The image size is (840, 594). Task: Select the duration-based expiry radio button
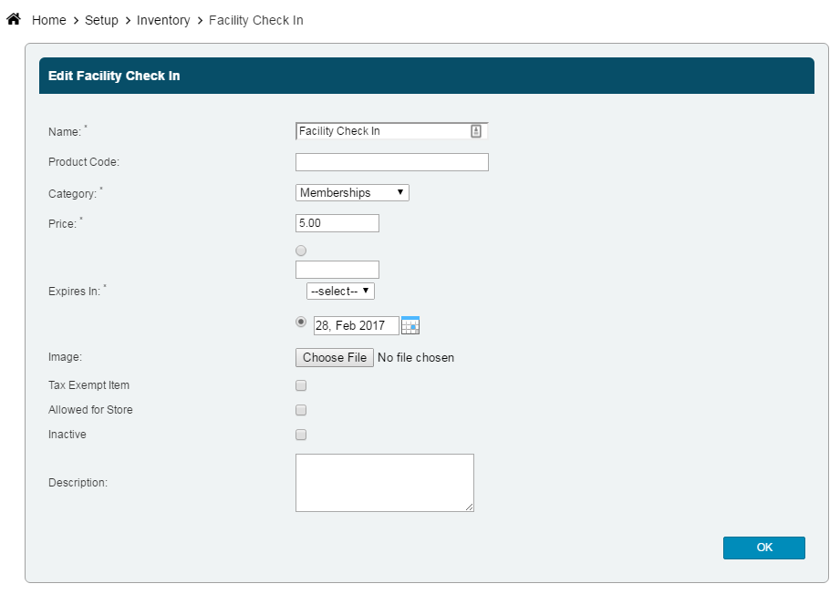pos(301,250)
